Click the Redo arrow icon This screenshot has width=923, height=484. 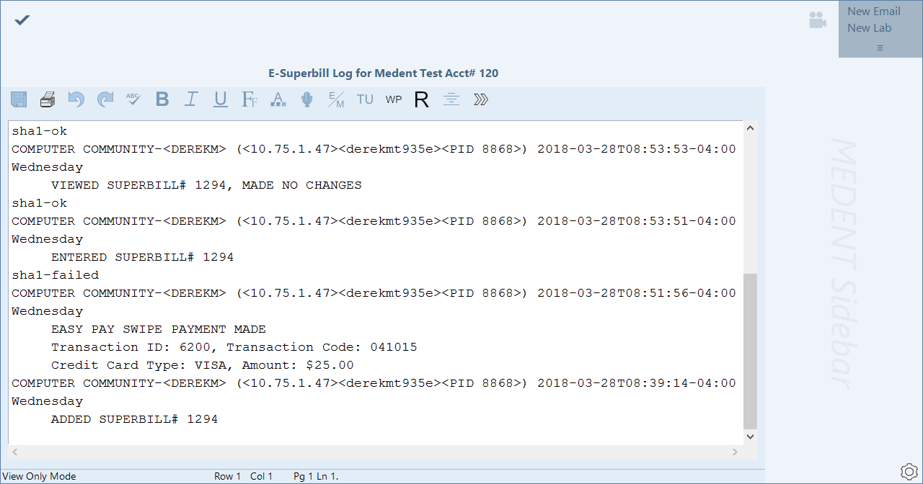105,99
